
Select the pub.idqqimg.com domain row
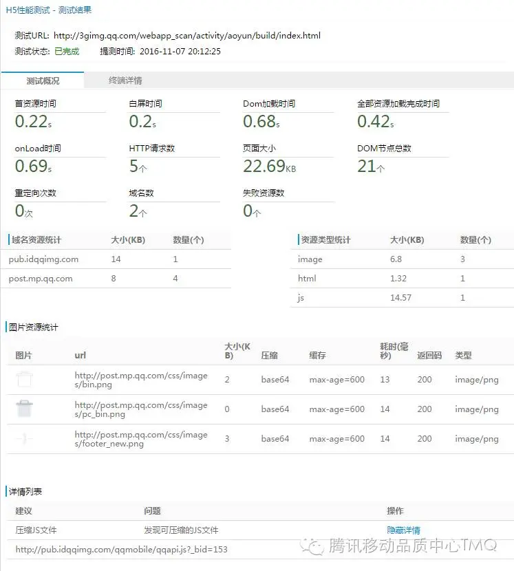tap(116, 259)
